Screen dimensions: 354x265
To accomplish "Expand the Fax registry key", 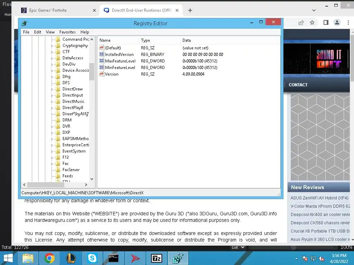I will pyautogui.click(x=52, y=164).
